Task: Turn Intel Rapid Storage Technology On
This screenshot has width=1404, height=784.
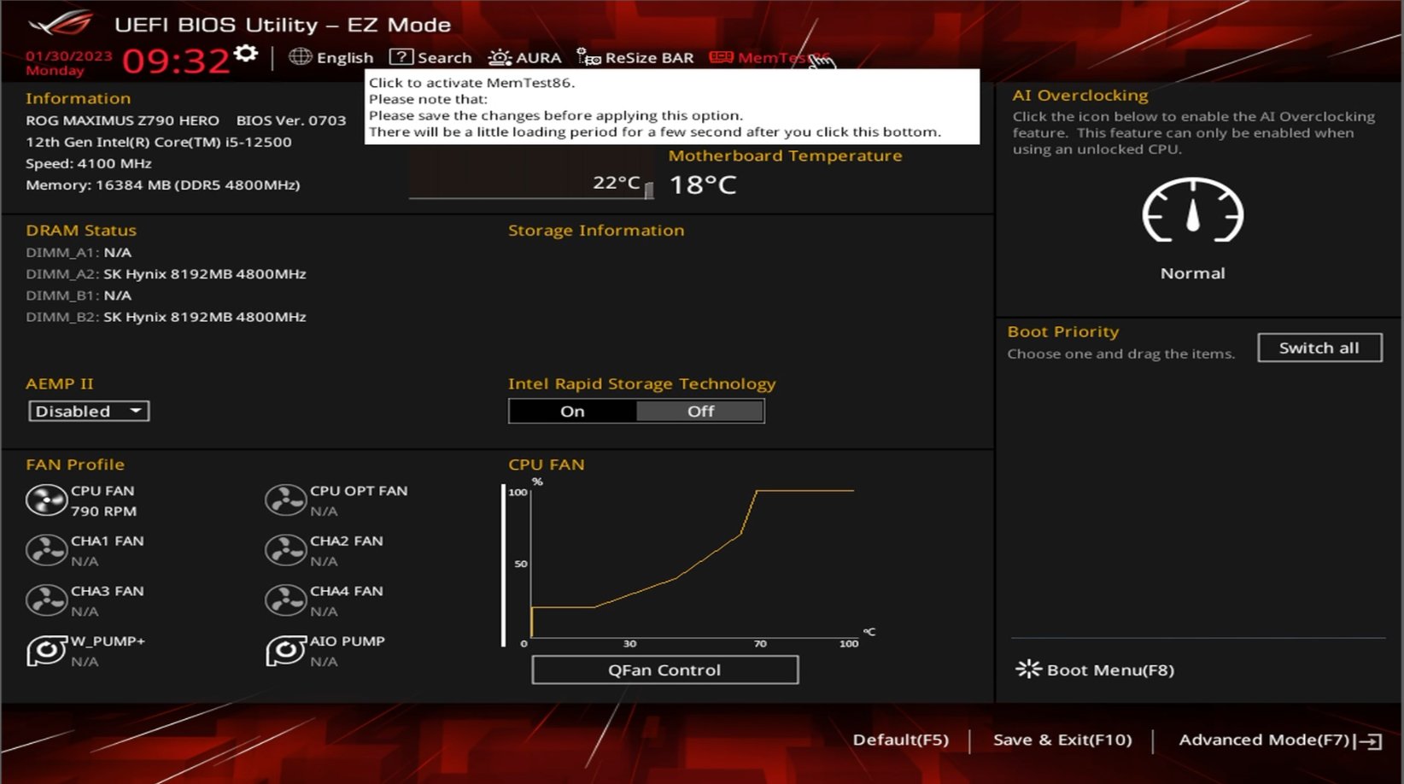Action: 572,411
